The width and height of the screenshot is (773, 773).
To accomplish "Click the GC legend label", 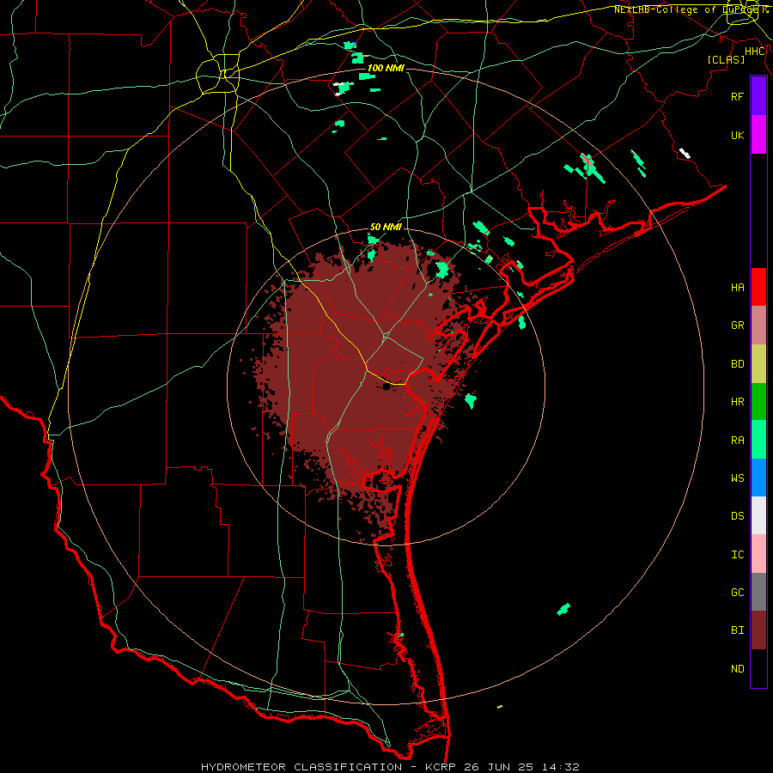I will pos(737,593).
